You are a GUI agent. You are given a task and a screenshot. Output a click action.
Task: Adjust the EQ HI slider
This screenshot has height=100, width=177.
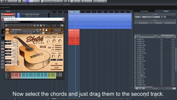(x=58, y=46)
